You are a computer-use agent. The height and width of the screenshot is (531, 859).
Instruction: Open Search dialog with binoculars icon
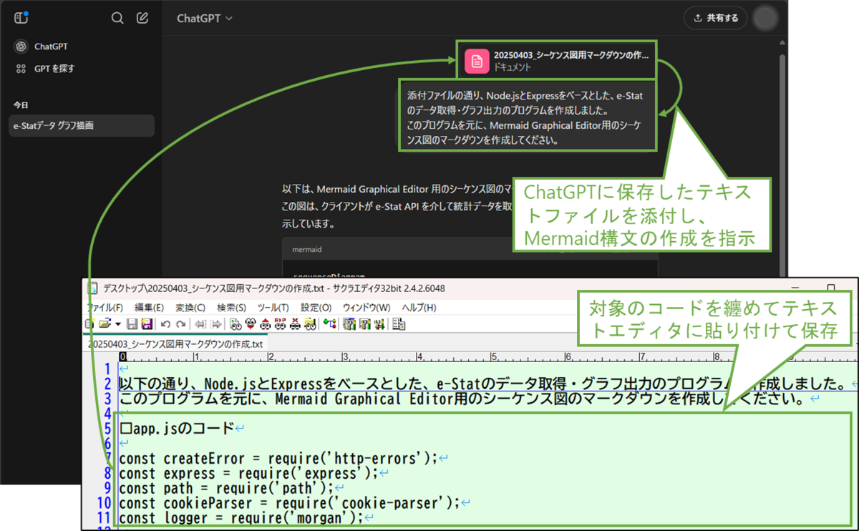[x=236, y=324]
